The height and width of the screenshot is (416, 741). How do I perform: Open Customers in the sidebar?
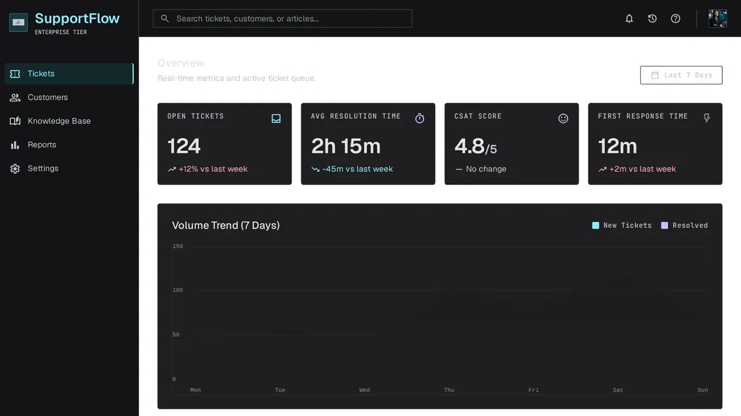(69, 97)
